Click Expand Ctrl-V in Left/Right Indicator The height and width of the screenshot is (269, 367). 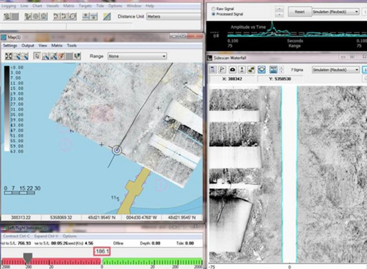point(46,236)
